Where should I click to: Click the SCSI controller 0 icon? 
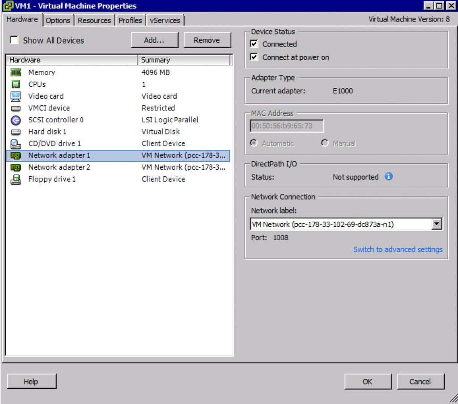click(x=16, y=120)
